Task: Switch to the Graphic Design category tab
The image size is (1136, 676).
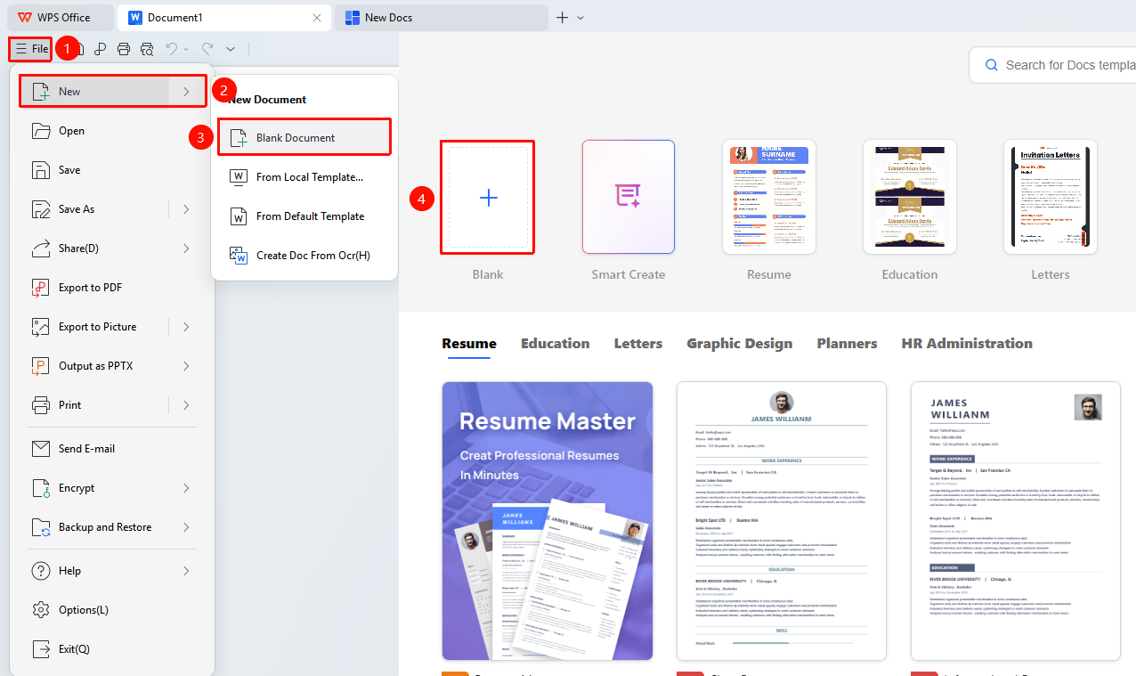Action: point(739,344)
